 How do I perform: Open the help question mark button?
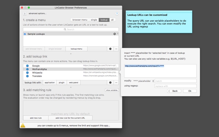[117, 13]
